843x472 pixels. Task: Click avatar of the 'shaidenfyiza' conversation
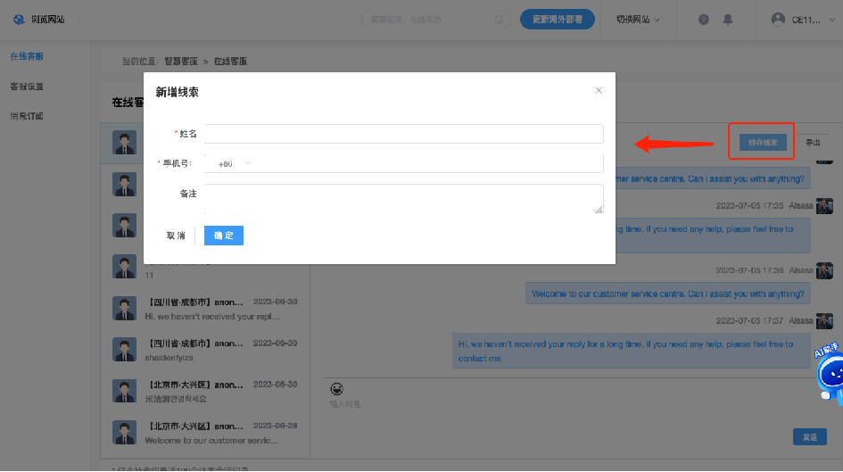coord(124,350)
